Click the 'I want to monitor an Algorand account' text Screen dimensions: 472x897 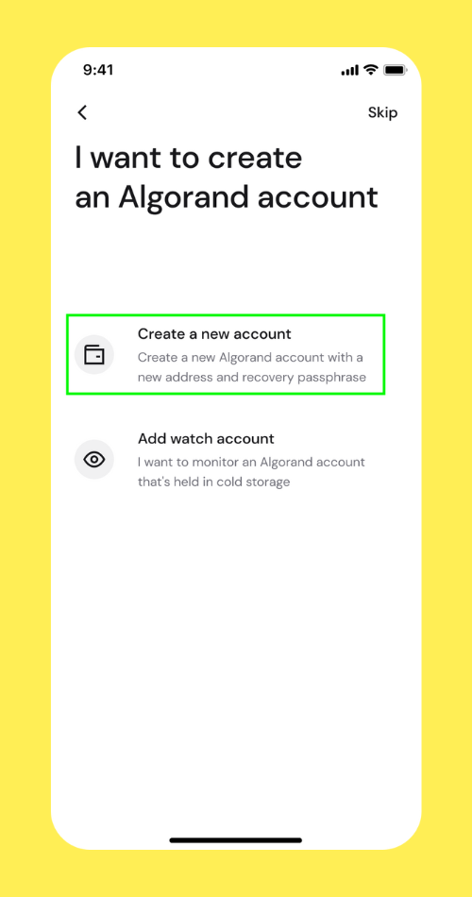coord(251,462)
